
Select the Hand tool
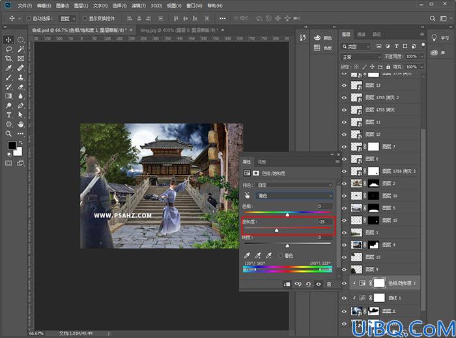[x=20, y=124]
